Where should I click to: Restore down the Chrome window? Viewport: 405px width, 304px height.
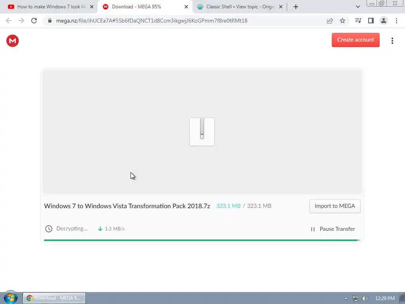click(x=381, y=3)
